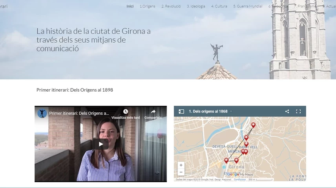Image resolution: width=336 pixels, height=188 pixels.
Task: Click the northernmost red map marker
Action: point(253,125)
